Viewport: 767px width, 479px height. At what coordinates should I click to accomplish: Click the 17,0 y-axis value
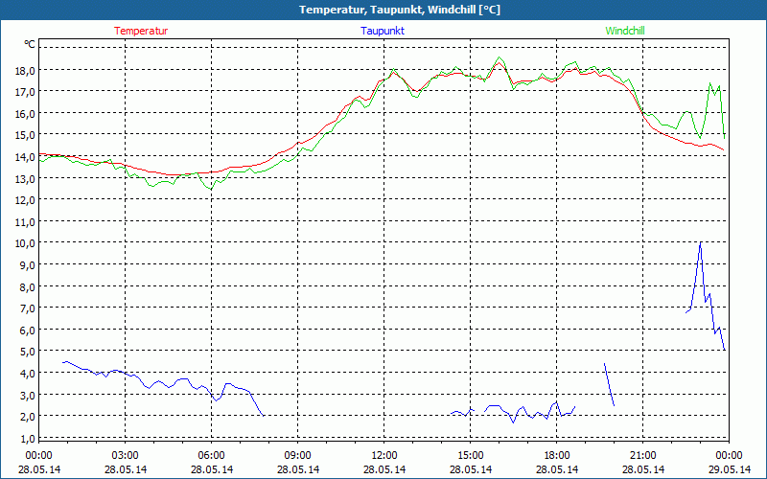pyautogui.click(x=25, y=92)
